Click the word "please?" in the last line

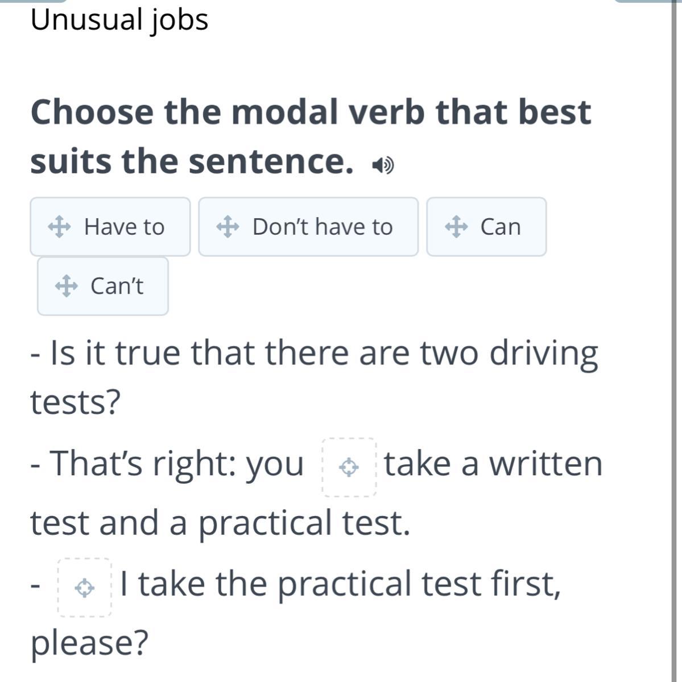(89, 642)
